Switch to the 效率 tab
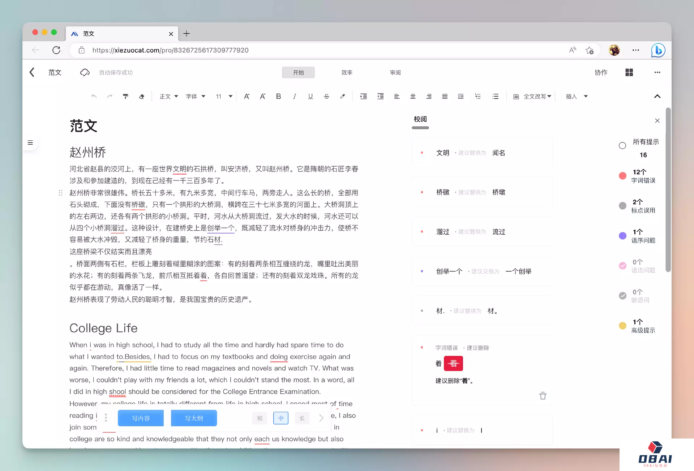Viewport: 694px width, 471px height. tap(347, 73)
